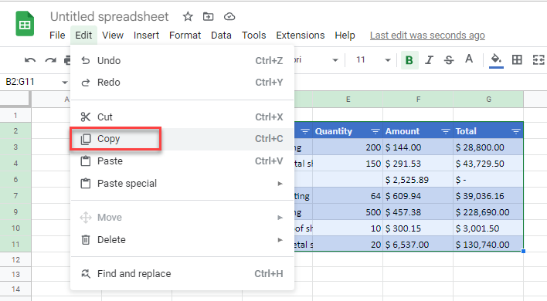The width and height of the screenshot is (547, 301).
Task: Open the text color picker
Action: 469,59
